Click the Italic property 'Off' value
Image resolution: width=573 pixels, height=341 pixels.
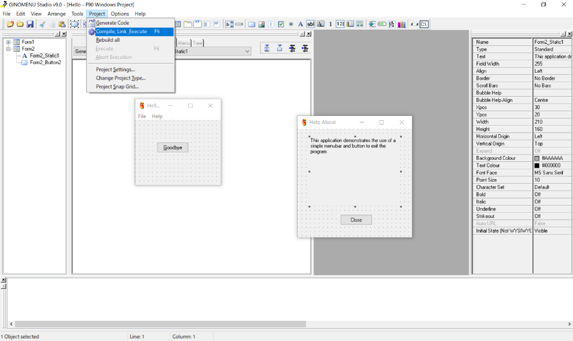pos(553,202)
